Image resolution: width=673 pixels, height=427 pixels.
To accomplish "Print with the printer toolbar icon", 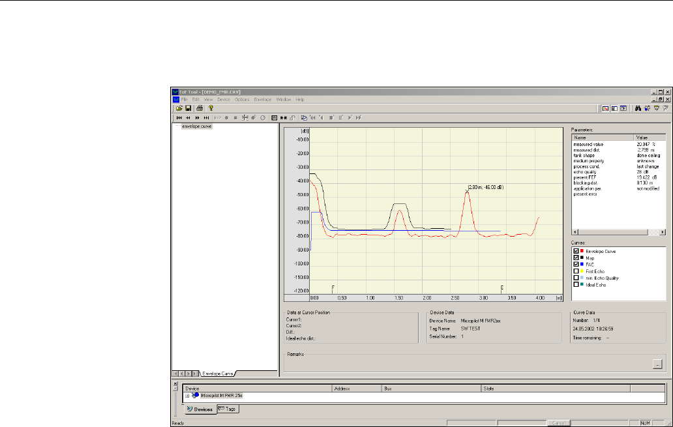I will 200,108.
